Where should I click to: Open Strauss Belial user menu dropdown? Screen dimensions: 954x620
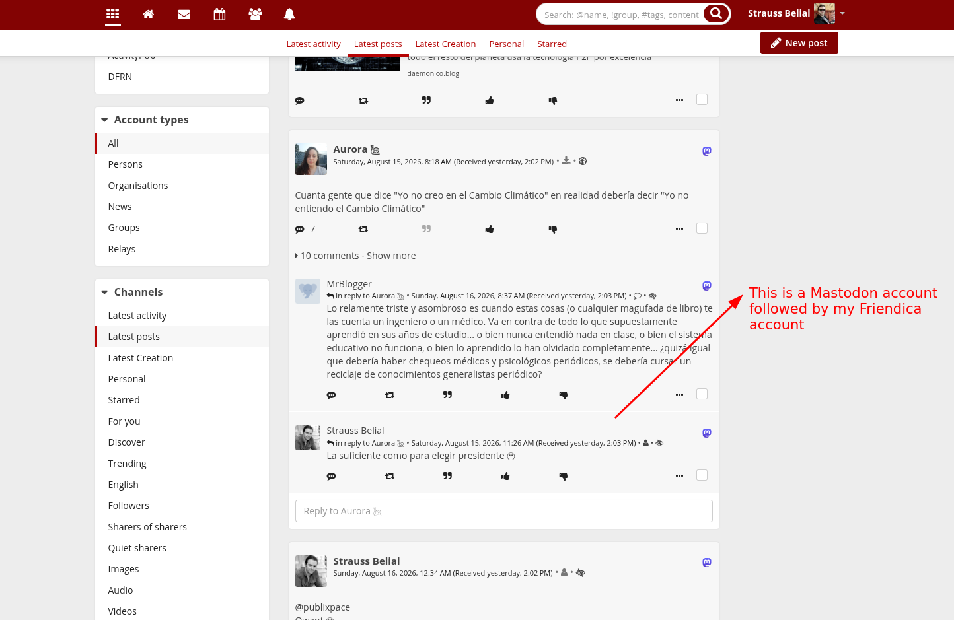pos(796,13)
